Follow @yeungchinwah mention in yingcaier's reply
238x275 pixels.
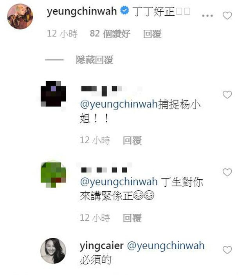click(166, 246)
